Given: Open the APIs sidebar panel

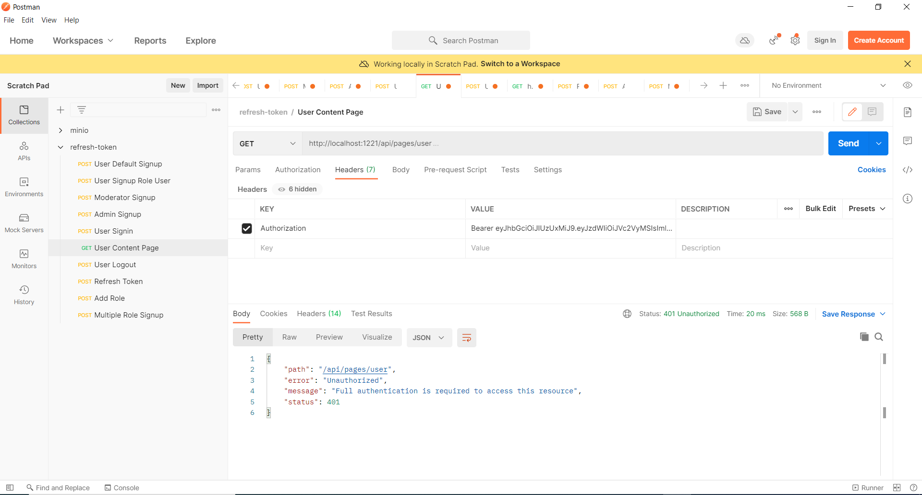Looking at the screenshot, I should click(x=24, y=151).
